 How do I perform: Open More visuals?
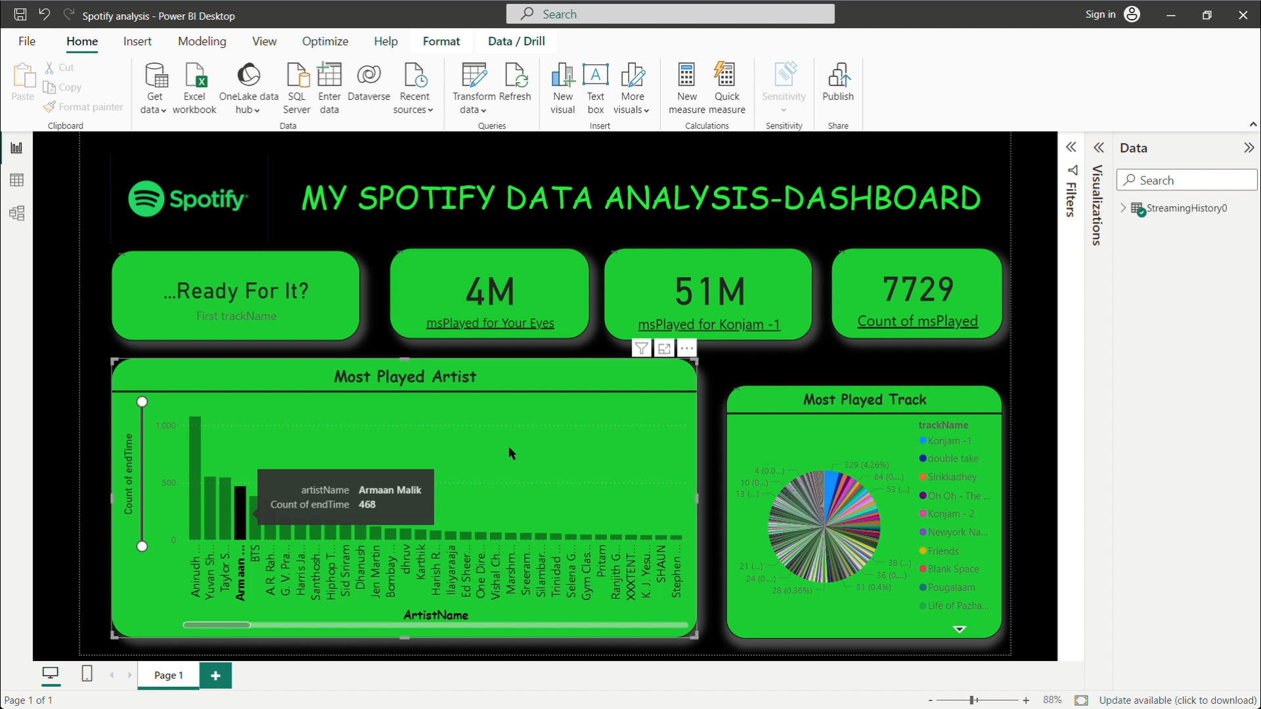[632, 88]
